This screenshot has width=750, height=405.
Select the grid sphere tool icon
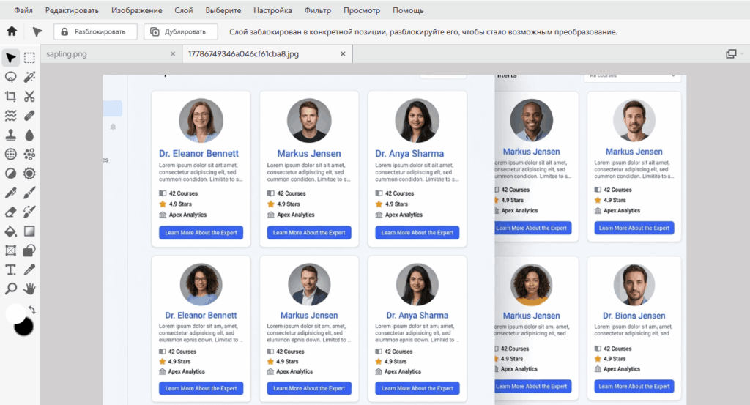coord(10,154)
